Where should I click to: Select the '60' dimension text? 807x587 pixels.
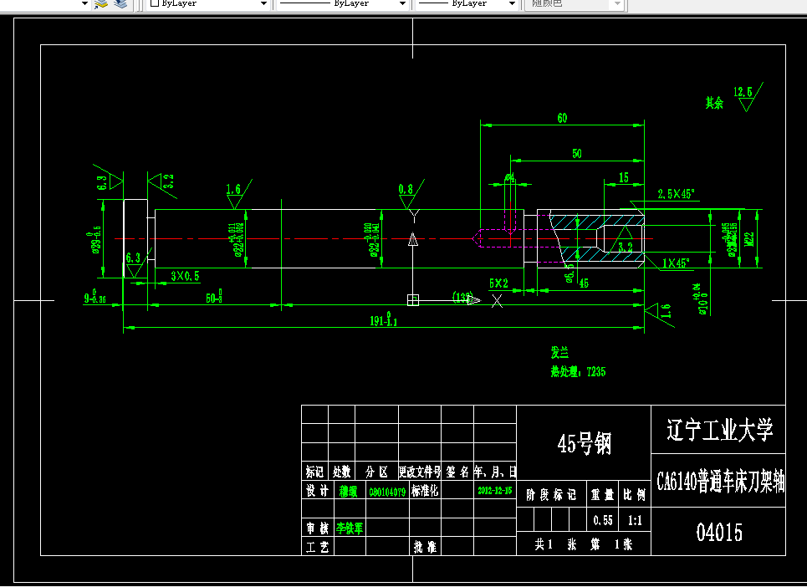[x=562, y=119]
